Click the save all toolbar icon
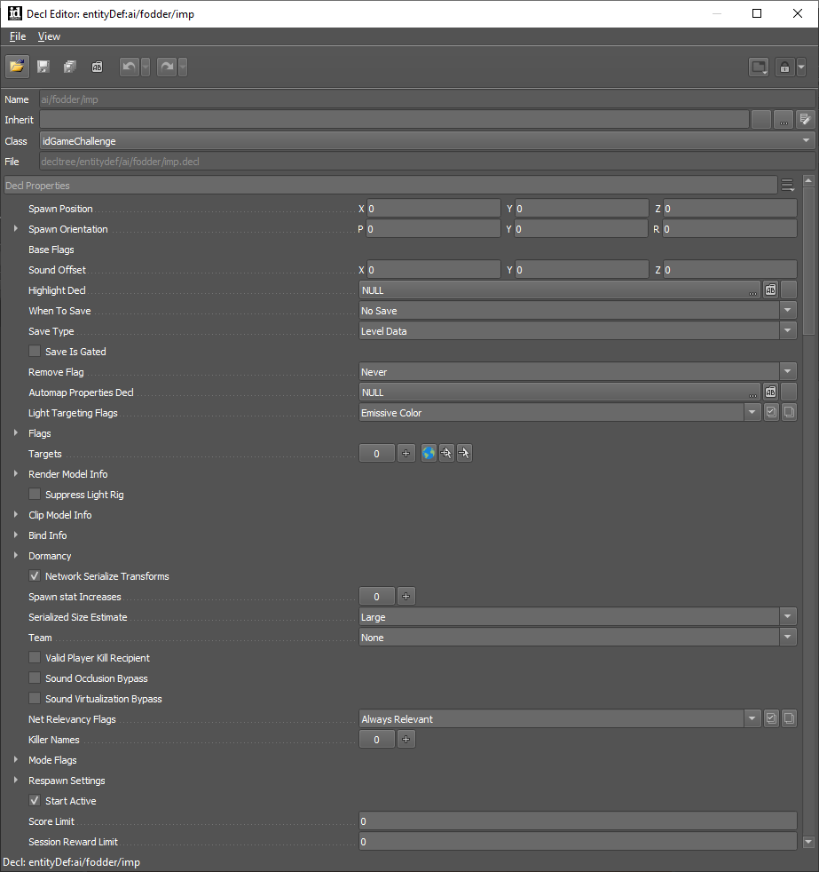The image size is (819, 872). point(70,67)
